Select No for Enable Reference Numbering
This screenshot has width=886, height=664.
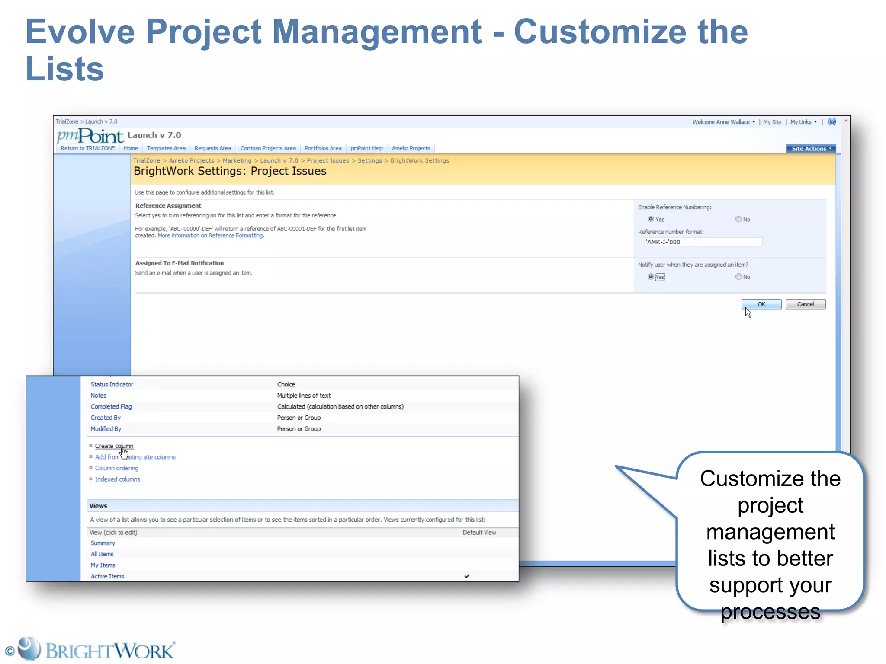(x=738, y=219)
